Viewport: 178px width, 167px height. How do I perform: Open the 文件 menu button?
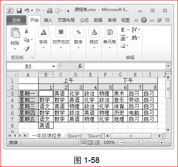pos(16,20)
